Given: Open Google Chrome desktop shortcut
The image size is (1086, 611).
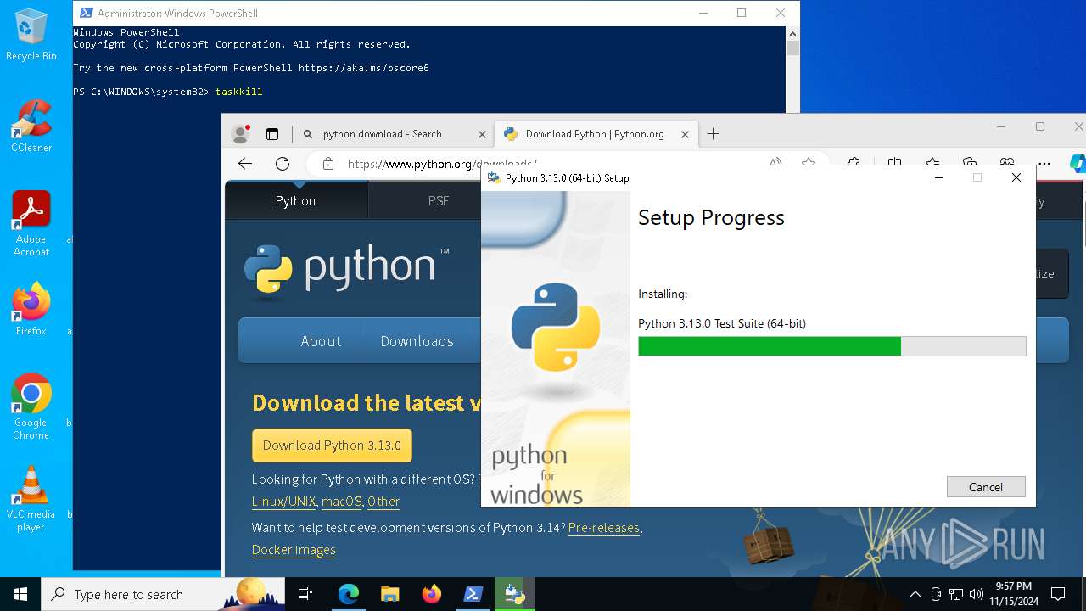Looking at the screenshot, I should (x=31, y=406).
